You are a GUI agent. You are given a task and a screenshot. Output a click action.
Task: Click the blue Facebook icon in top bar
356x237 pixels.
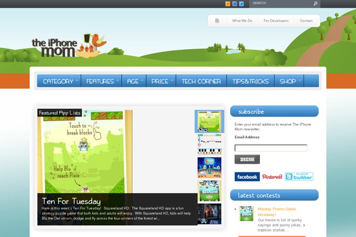click(x=235, y=4)
